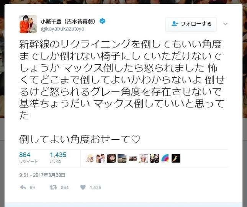
Task: Click the second liker avatar with two girls
Action: click(x=100, y=158)
